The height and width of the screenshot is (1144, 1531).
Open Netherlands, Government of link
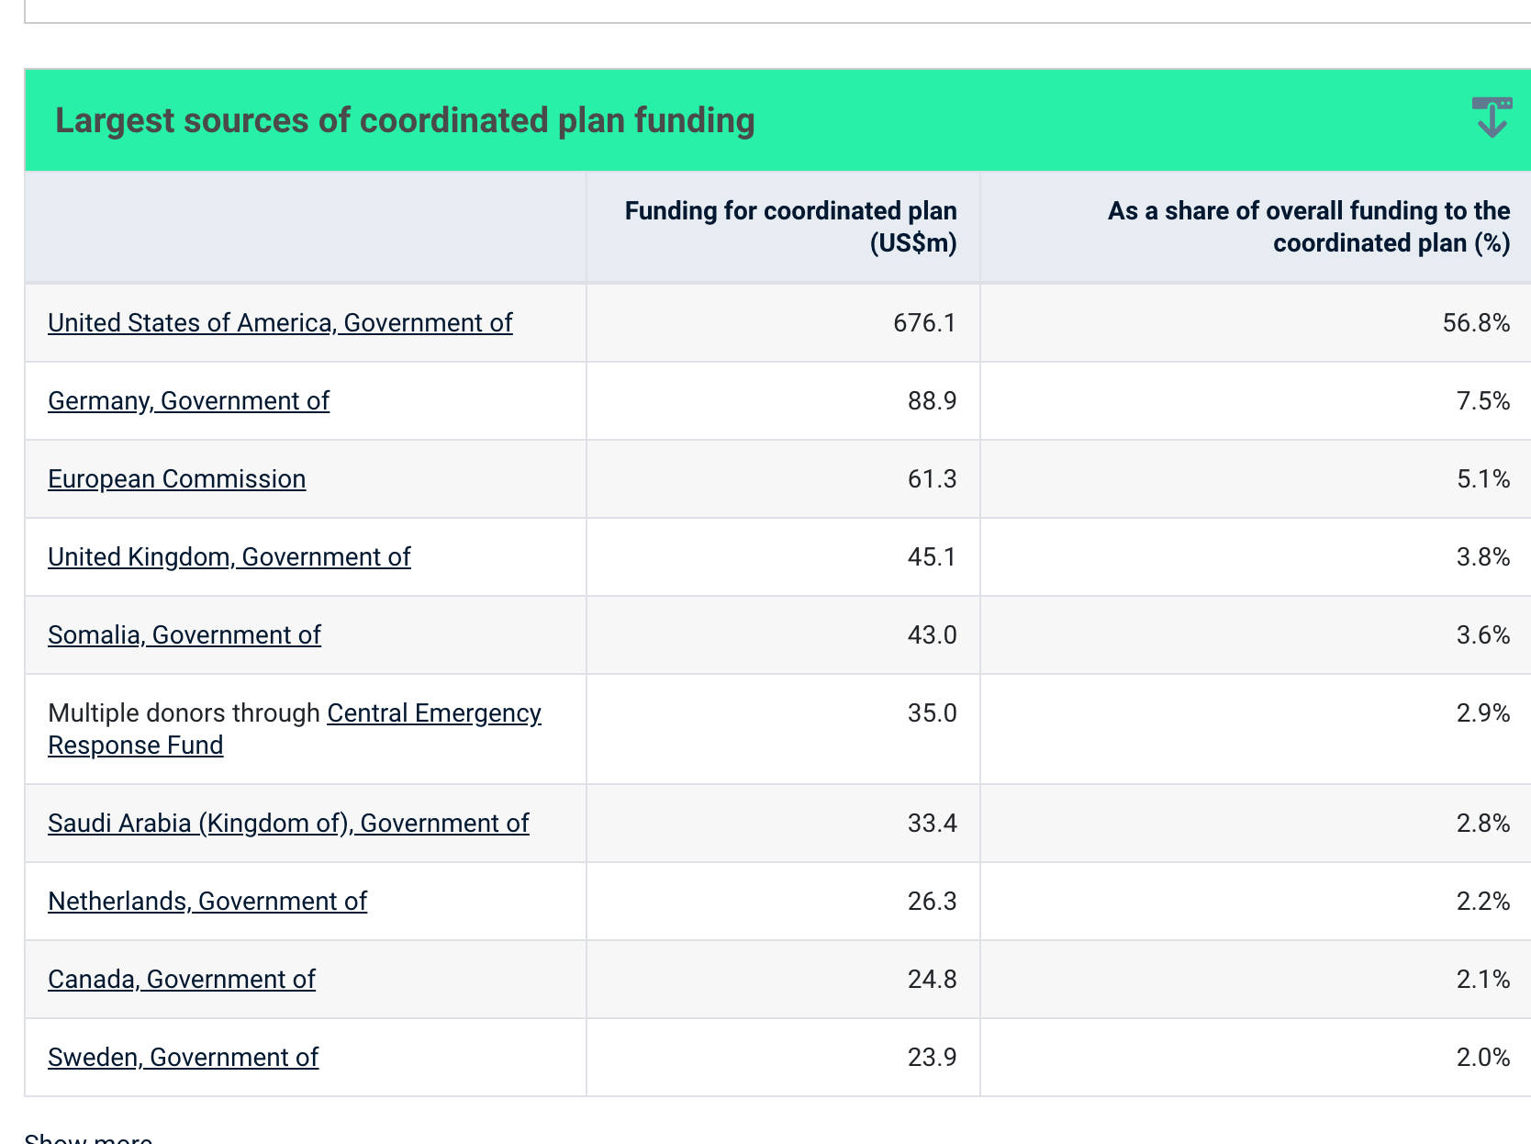click(207, 902)
